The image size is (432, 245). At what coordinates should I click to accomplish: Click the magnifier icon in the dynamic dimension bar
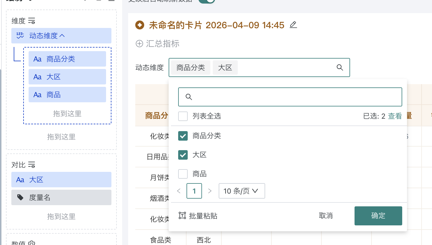coord(340,67)
